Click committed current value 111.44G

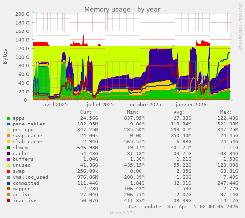[88, 183]
